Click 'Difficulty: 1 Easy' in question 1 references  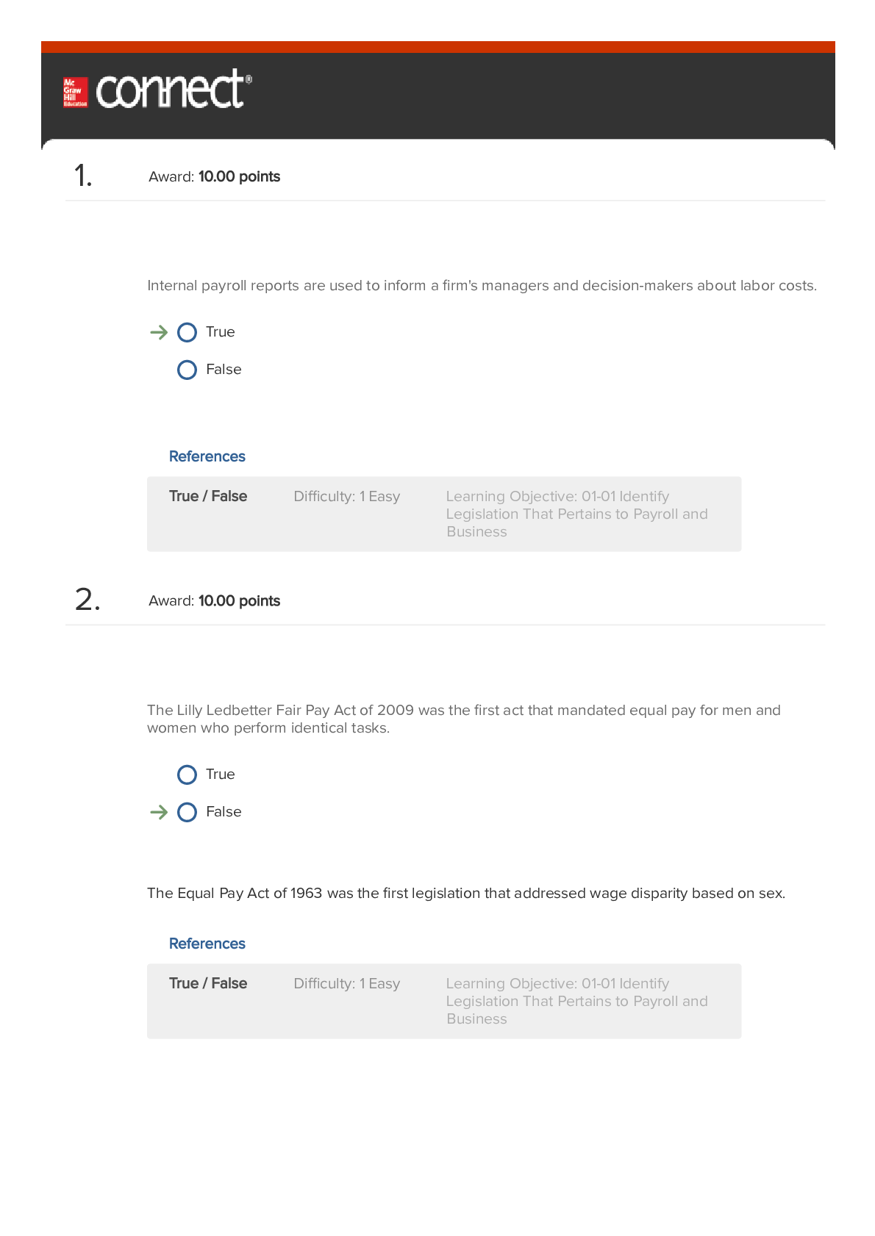click(x=347, y=496)
